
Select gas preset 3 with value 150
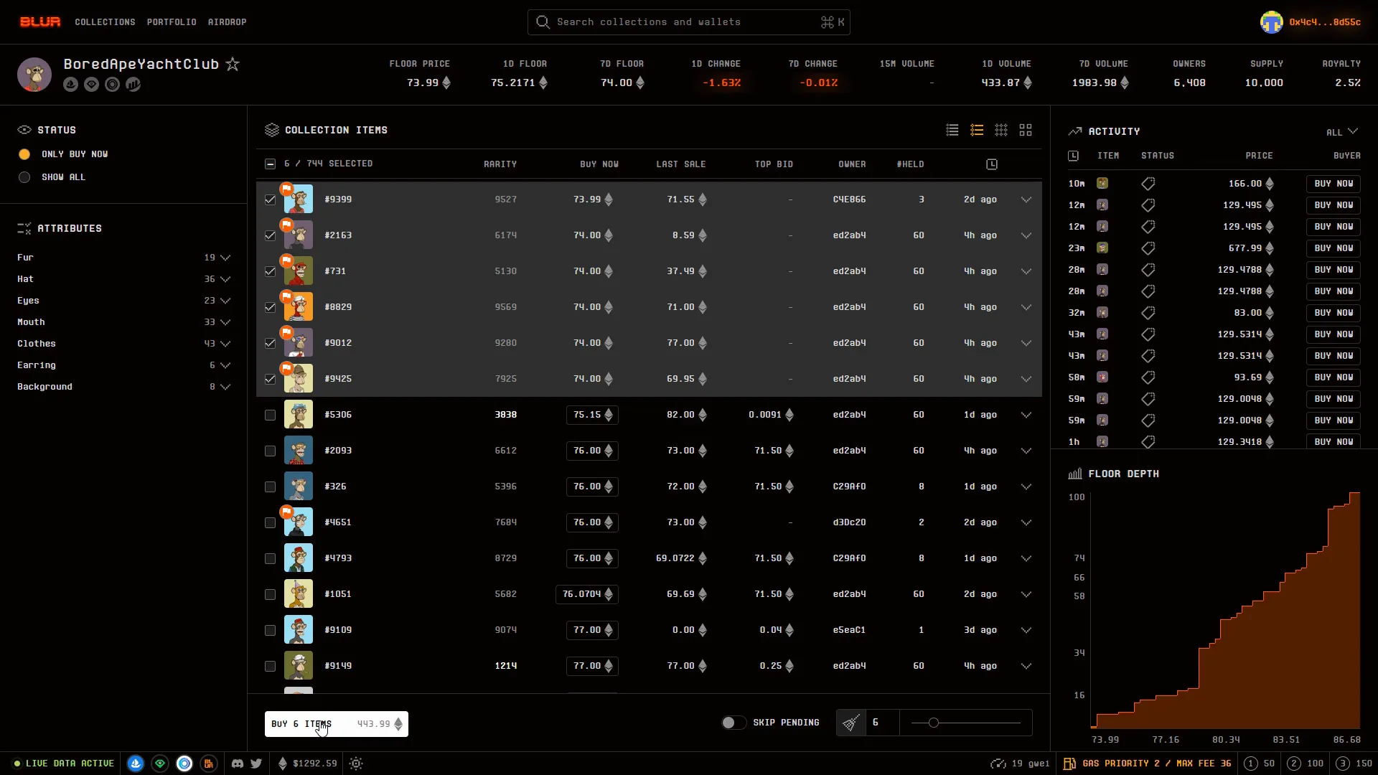pyautogui.click(x=1355, y=764)
